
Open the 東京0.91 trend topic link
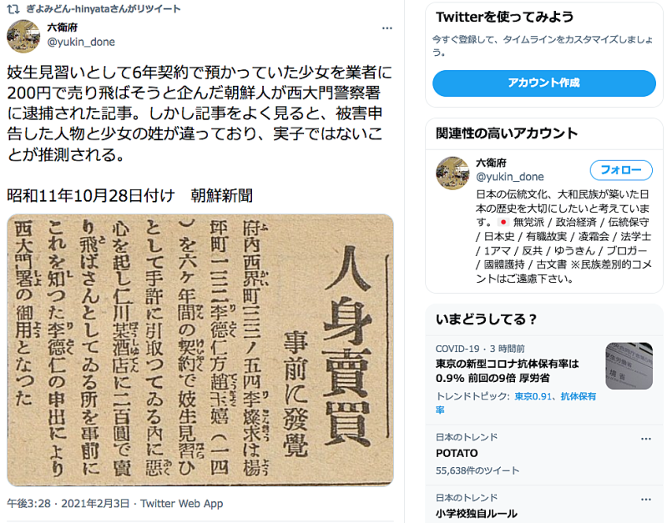click(x=534, y=396)
